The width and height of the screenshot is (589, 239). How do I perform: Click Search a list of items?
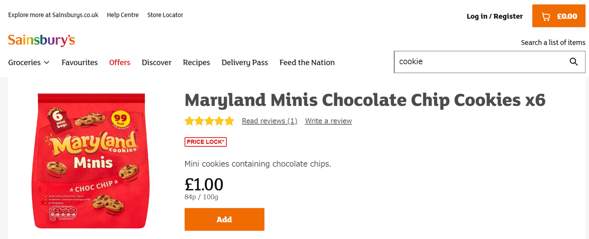point(553,43)
